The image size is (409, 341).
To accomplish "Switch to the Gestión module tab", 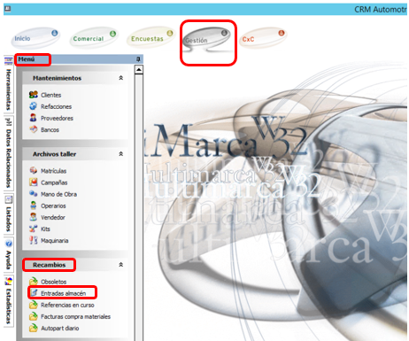I will [206, 39].
